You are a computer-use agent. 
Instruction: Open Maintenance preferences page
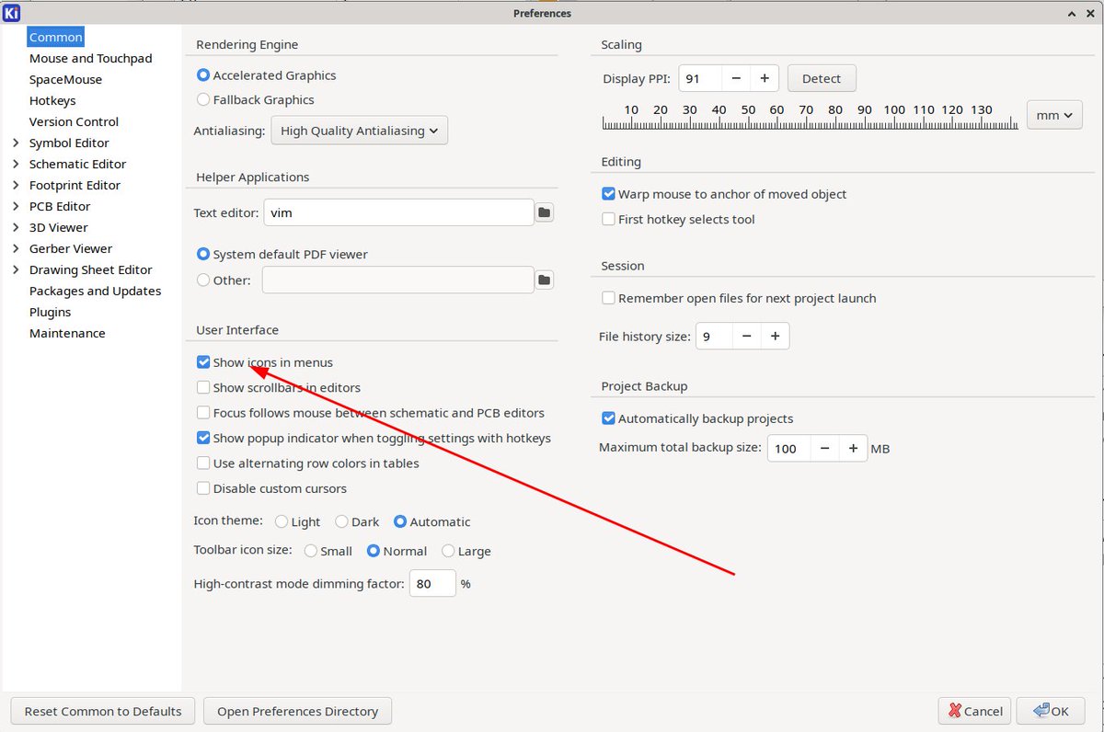[x=67, y=333]
